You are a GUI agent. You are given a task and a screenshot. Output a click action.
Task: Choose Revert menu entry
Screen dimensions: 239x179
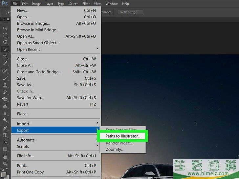(56, 104)
